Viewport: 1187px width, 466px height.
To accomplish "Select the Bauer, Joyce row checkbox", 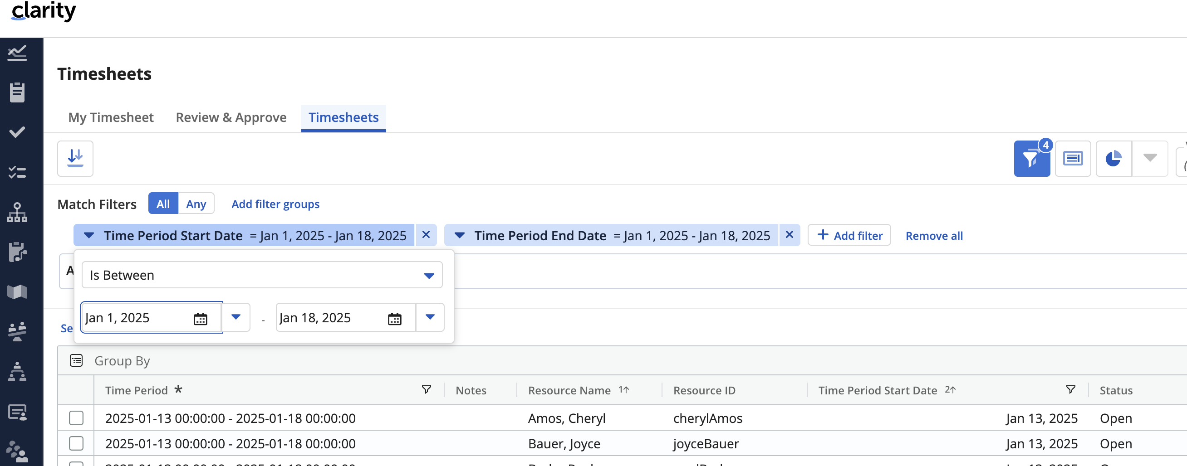I will coord(76,443).
